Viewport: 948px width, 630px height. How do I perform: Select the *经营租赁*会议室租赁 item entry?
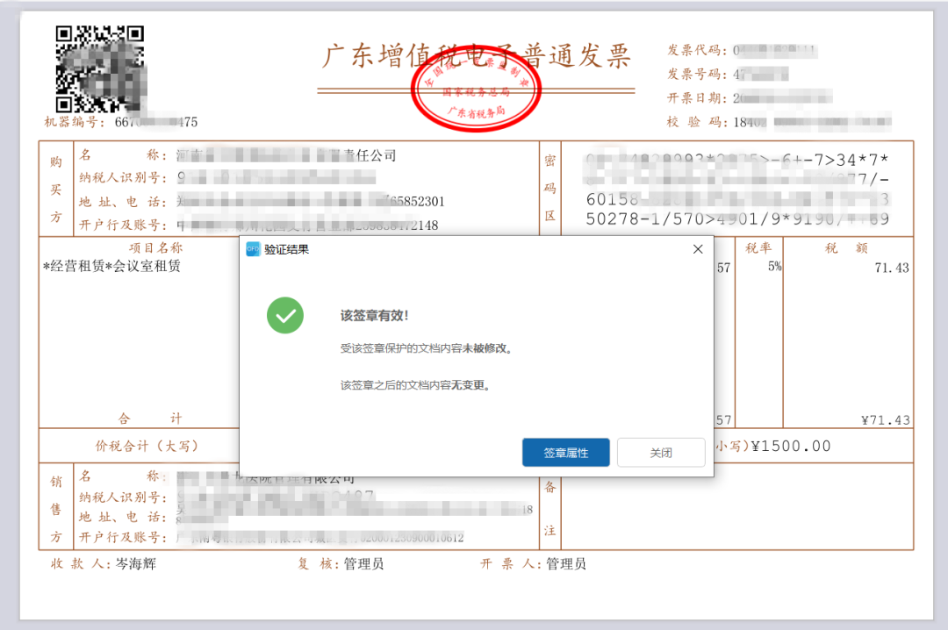point(112,266)
